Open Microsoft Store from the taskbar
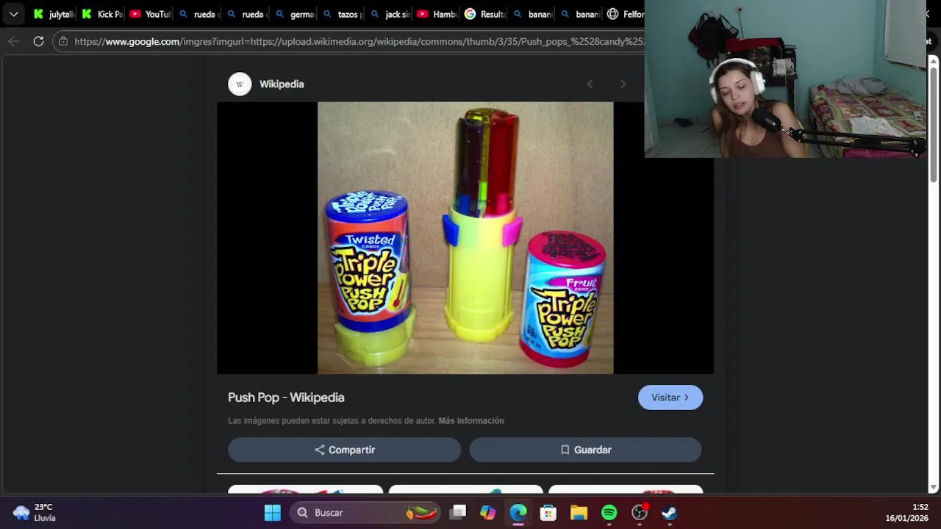Screen dimensions: 941x529 tap(548, 513)
